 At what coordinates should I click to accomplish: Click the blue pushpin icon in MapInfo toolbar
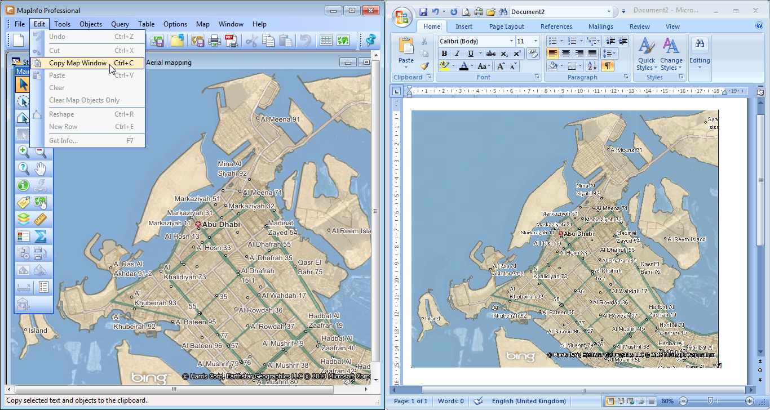tap(370, 41)
